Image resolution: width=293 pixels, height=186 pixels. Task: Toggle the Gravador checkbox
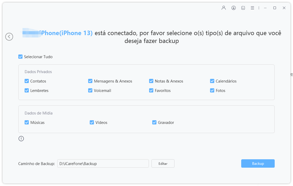[x=154, y=123]
